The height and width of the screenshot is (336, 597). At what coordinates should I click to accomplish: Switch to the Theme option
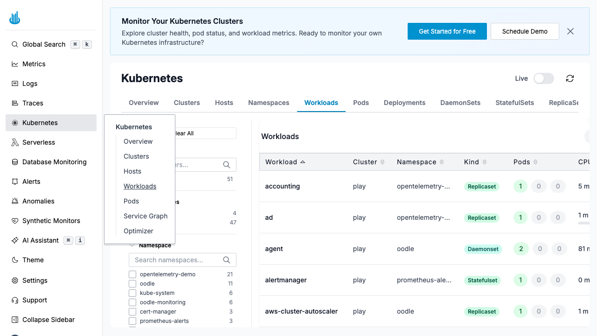coord(32,260)
